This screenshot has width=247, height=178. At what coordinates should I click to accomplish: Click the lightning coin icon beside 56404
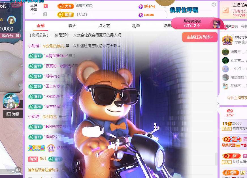click(x=141, y=6)
